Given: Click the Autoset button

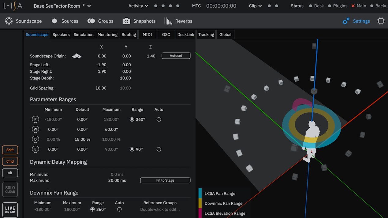Looking at the screenshot, I should [176, 55].
